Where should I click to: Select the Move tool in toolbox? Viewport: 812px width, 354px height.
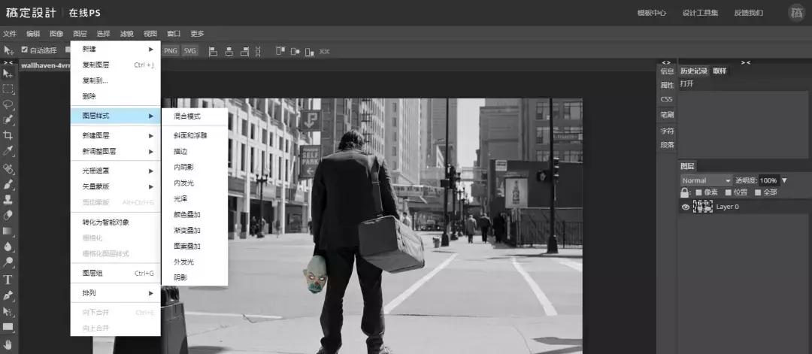point(8,73)
